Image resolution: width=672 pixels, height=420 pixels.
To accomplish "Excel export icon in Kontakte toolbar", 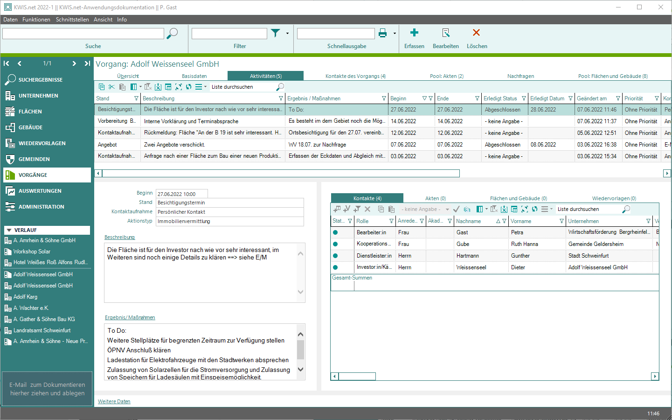I will (x=504, y=209).
